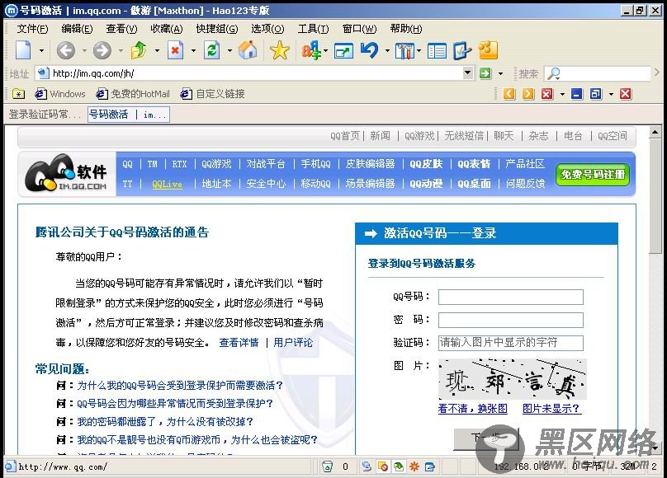Expand the Up level button dropdown arrow
The image size is (667, 478).
point(157,50)
